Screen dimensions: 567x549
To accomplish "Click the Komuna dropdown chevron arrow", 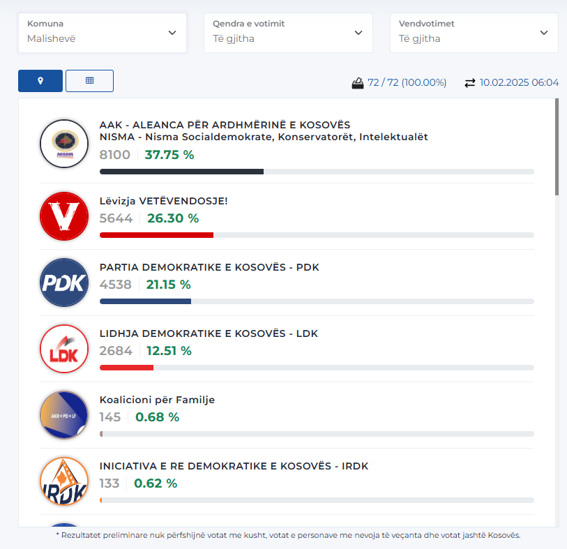I will (172, 33).
